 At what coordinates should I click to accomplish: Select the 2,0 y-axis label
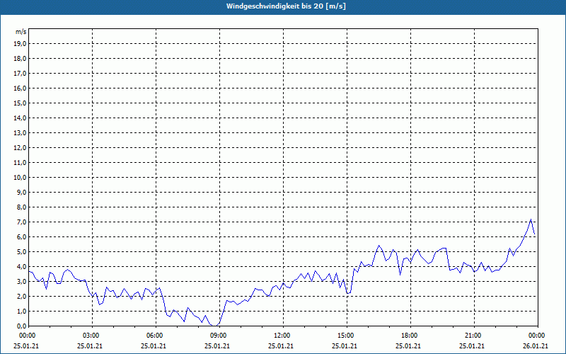[22, 296]
